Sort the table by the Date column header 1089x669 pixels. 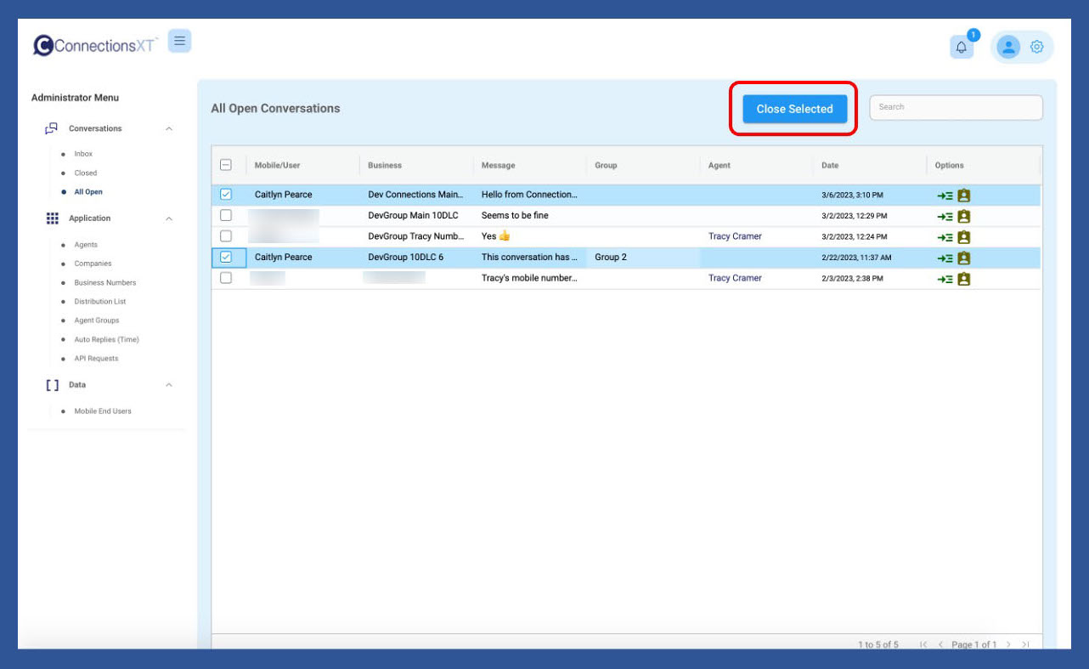830,166
